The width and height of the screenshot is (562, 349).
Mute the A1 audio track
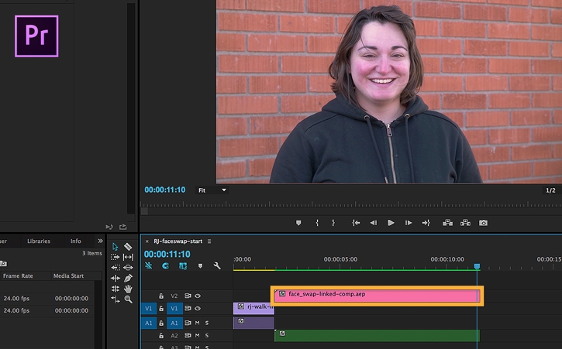tap(197, 323)
